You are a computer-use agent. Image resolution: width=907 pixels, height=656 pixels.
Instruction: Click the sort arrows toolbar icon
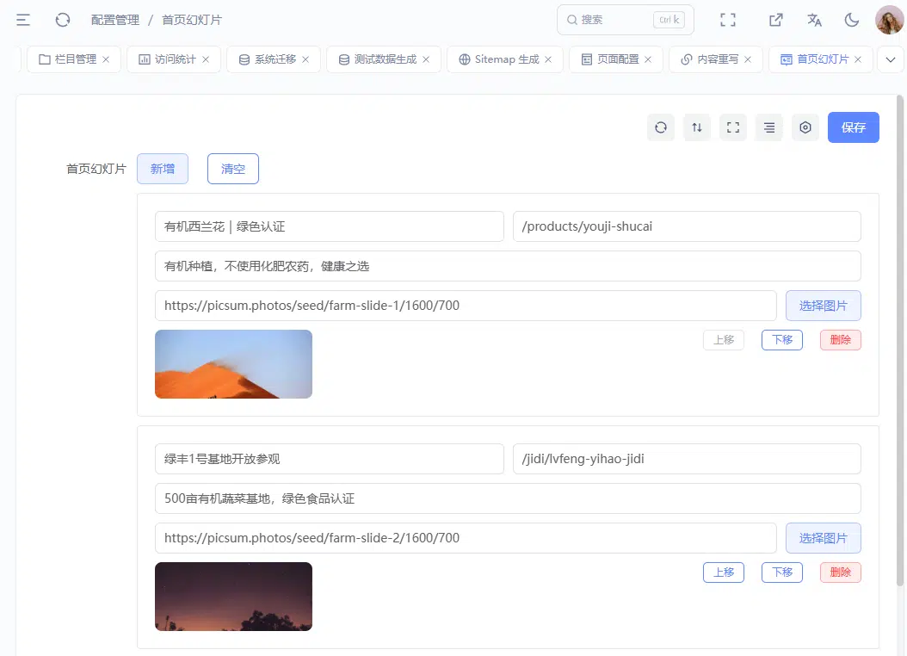pos(697,127)
